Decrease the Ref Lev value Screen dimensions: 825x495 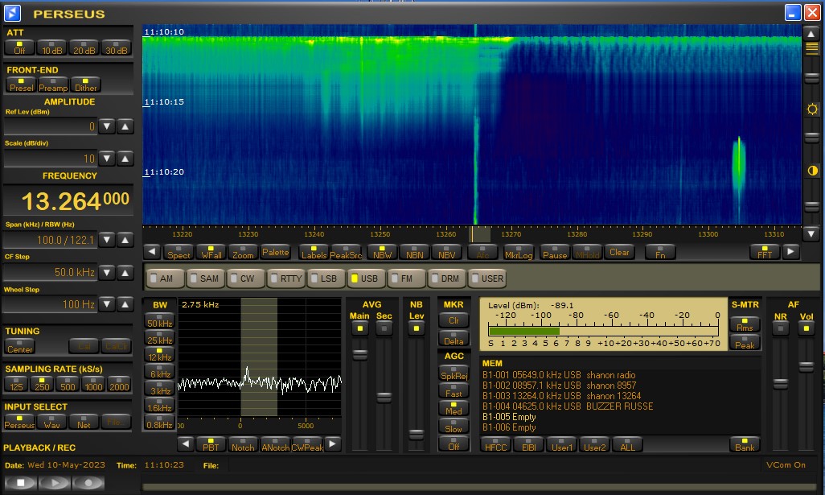[107, 126]
